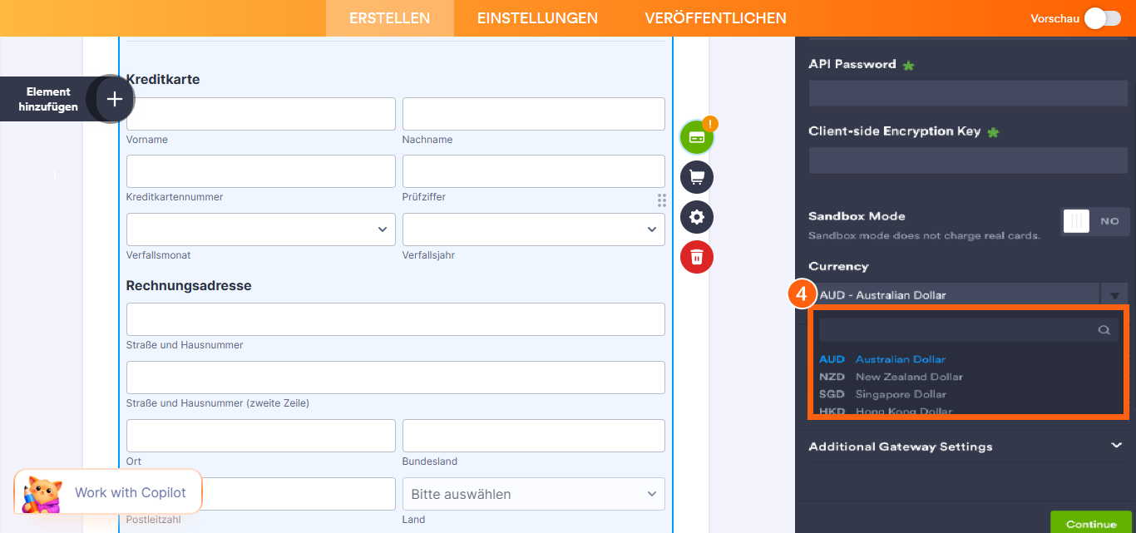Open the payment settings card icon
The width and height of the screenshot is (1136, 533).
[697, 136]
